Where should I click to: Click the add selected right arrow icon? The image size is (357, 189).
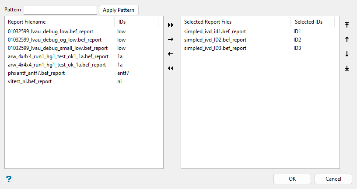tap(171, 39)
